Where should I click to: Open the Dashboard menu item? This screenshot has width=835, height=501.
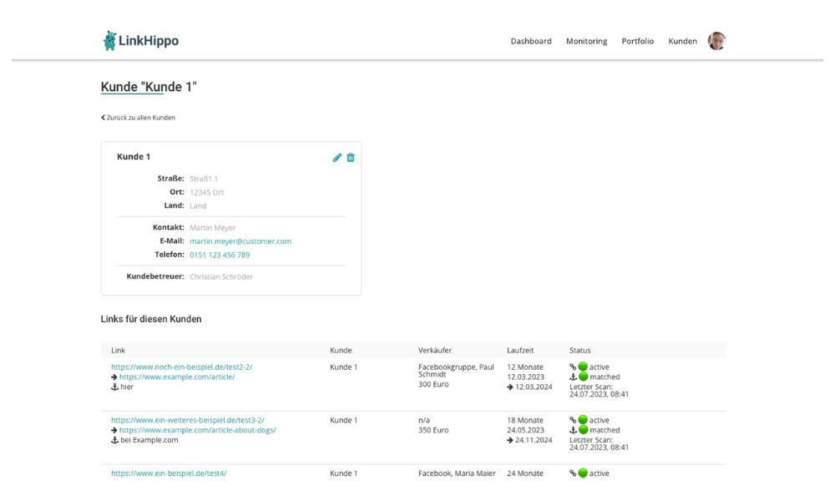point(531,41)
